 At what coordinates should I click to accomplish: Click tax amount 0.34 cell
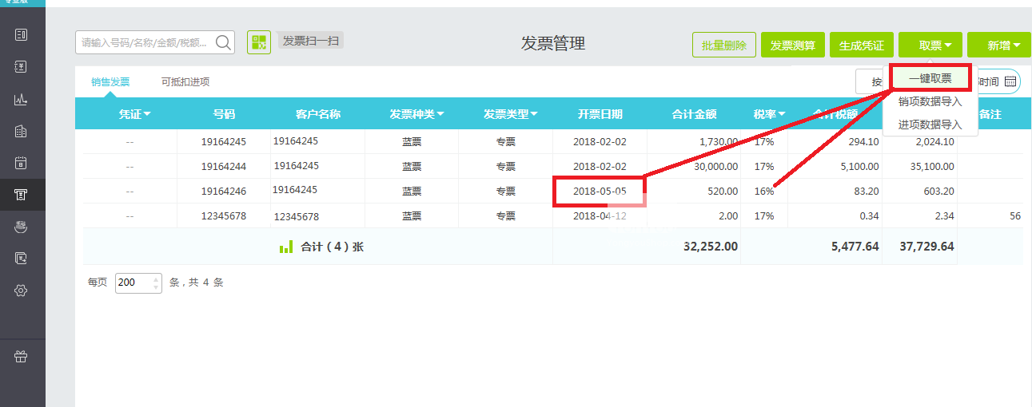869,216
